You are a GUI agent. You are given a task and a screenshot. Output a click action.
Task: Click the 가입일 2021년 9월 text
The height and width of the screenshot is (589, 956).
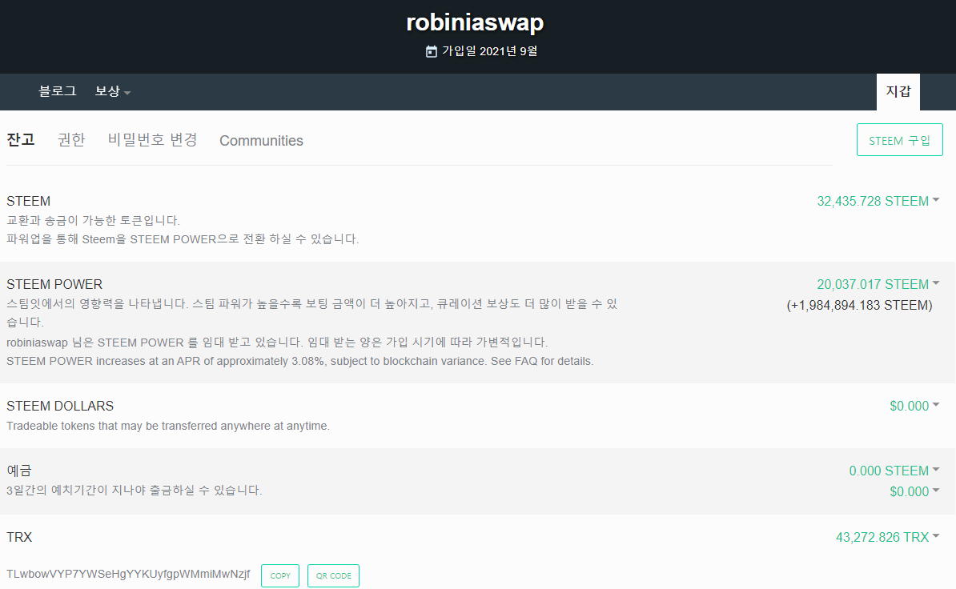point(489,51)
